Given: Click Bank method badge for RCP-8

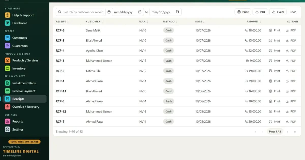Looking at the screenshot, I should 169,101.
